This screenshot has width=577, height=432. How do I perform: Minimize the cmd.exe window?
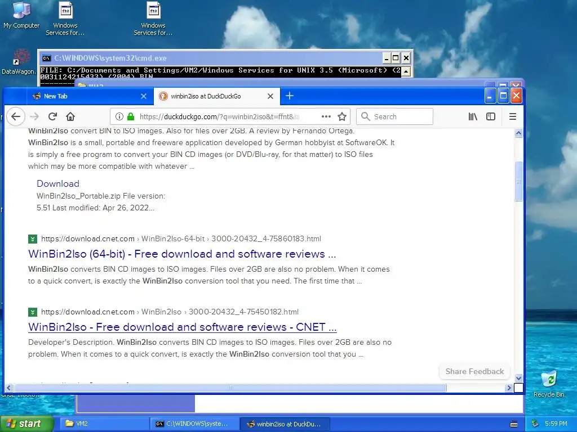click(386, 58)
